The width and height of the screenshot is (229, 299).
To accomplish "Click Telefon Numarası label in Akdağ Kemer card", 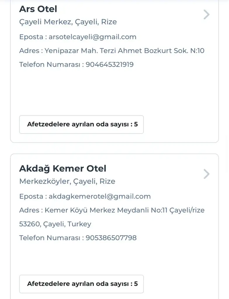I will coord(49,238).
